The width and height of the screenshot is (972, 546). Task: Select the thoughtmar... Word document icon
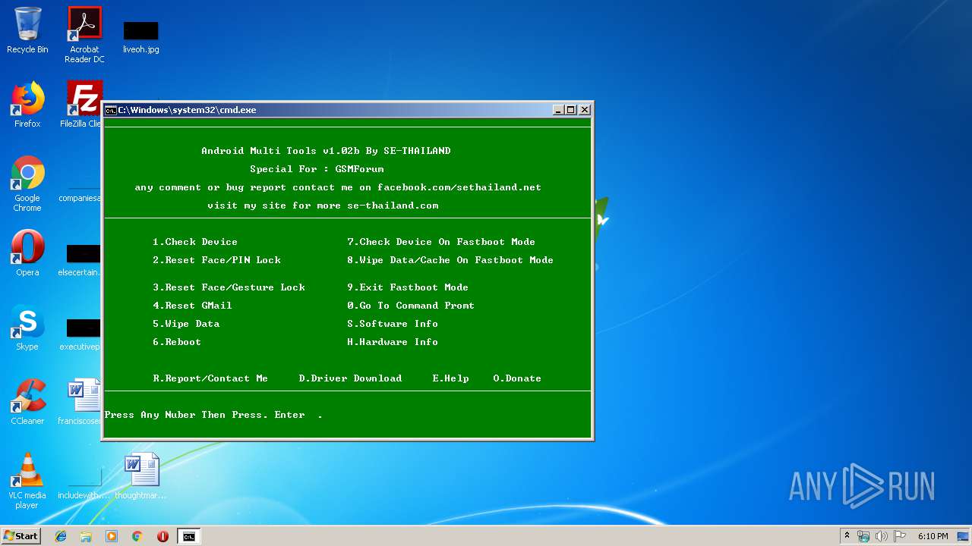click(x=141, y=476)
